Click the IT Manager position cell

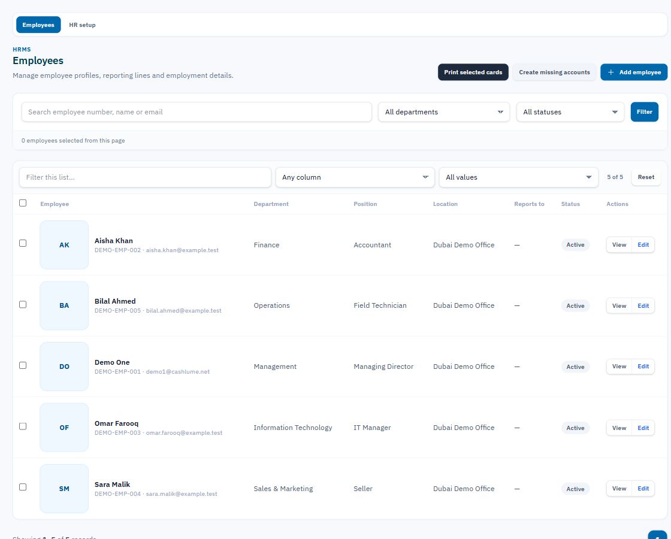372,428
